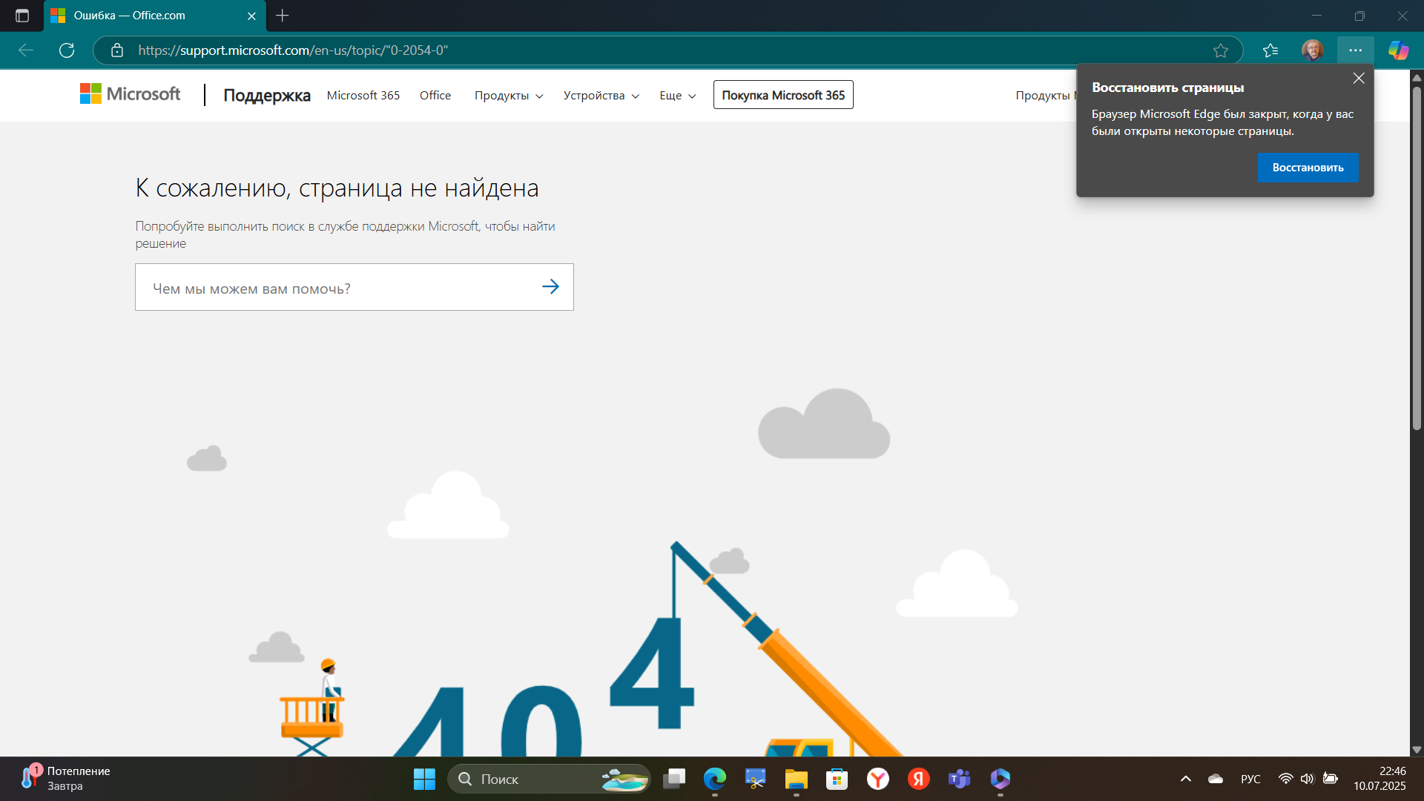Open the Favorites list icon
1424x801 pixels.
coord(1270,50)
